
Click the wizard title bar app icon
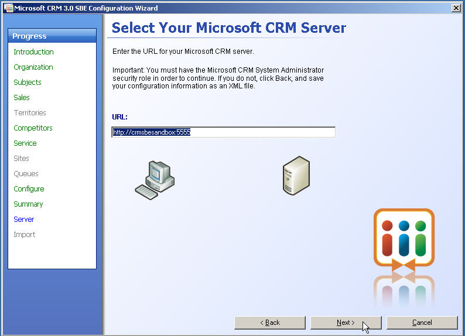9,8
